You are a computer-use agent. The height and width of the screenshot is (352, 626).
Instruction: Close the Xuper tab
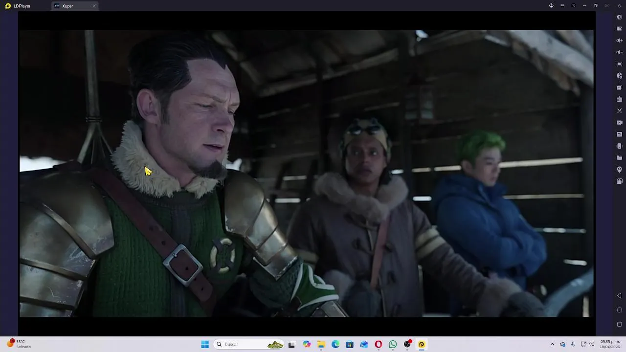coord(94,6)
